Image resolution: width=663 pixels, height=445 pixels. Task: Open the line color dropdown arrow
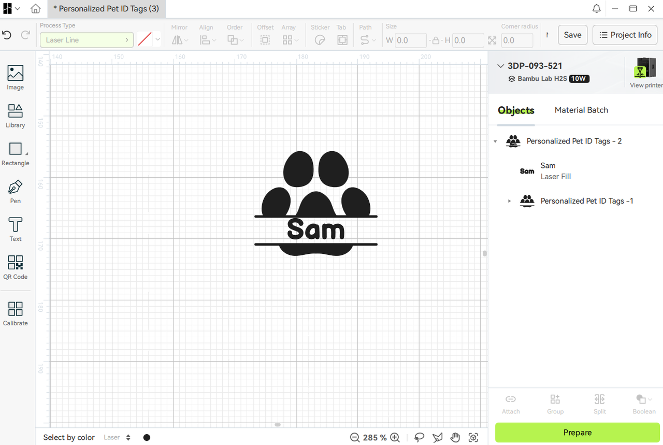[x=157, y=40]
